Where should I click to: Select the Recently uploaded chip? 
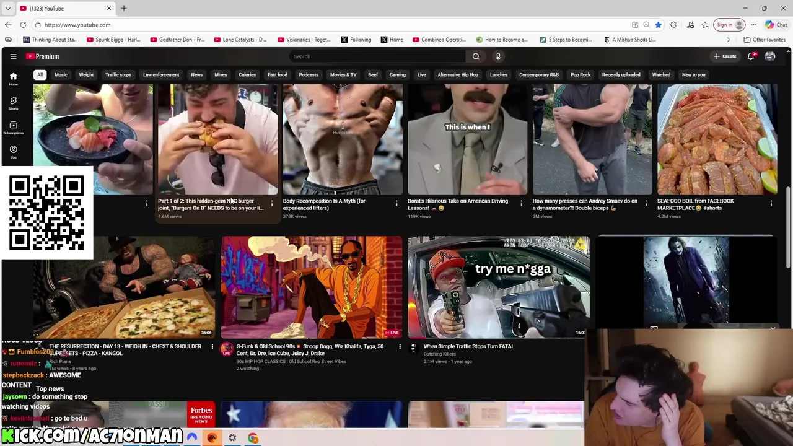point(621,75)
